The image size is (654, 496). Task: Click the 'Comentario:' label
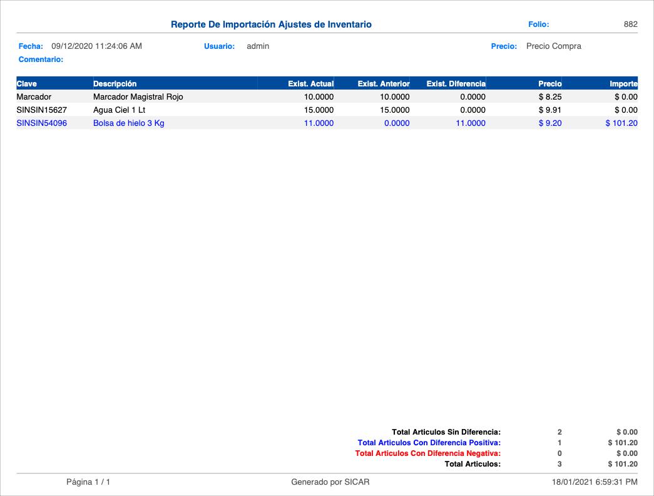pyautogui.click(x=41, y=59)
